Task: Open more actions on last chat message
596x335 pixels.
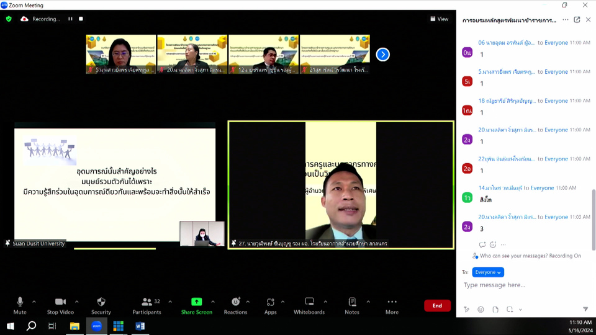Action: [503, 244]
